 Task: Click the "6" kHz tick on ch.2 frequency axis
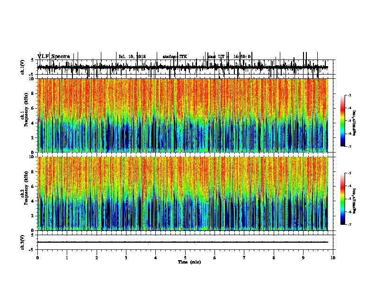(33, 187)
